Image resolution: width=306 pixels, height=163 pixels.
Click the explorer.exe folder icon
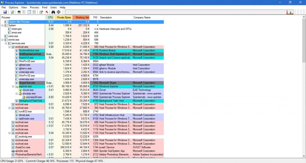pos(17,86)
